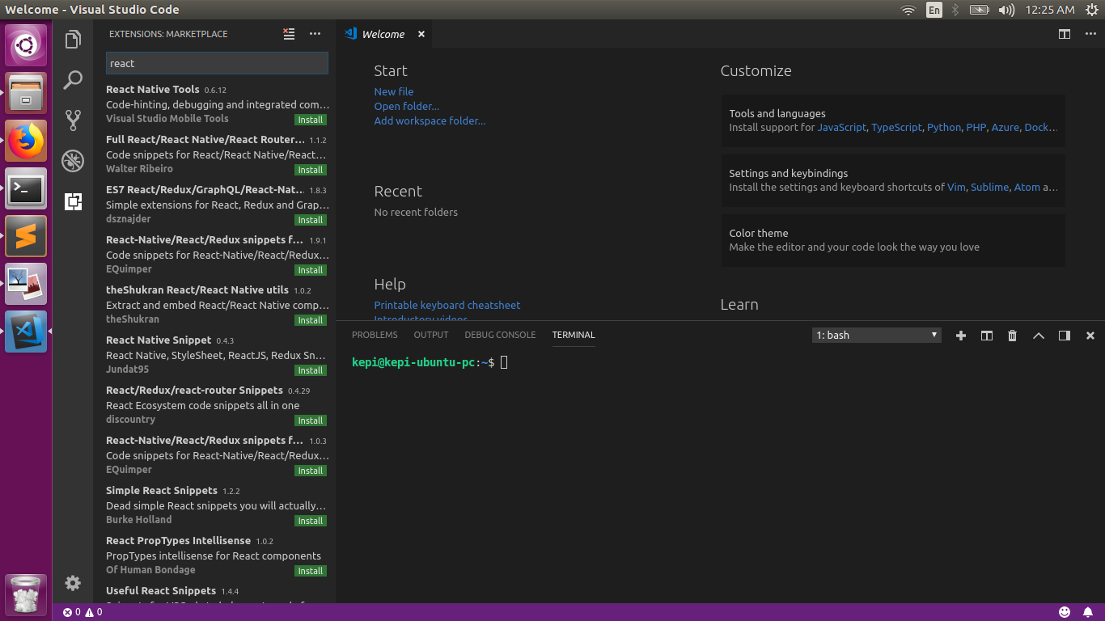Image resolution: width=1105 pixels, height=621 pixels.
Task: Open Wi-Fi network indicator menu
Action: [908, 10]
